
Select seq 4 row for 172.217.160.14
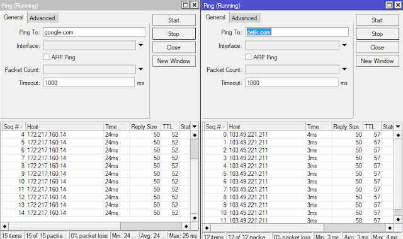pyautogui.click(x=96, y=134)
